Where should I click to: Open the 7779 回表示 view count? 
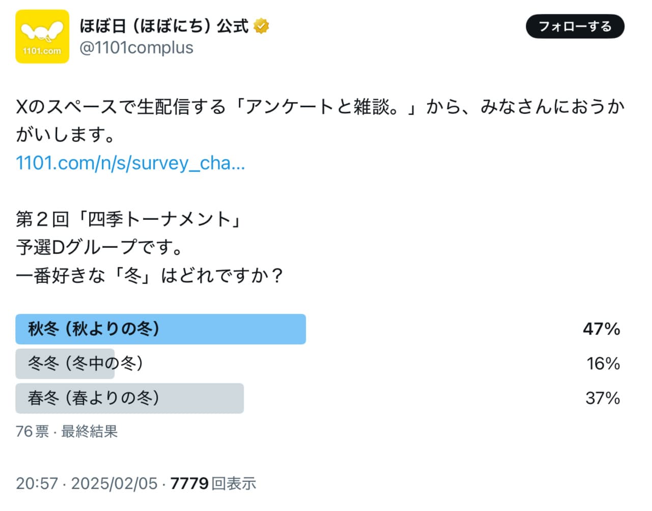(213, 483)
